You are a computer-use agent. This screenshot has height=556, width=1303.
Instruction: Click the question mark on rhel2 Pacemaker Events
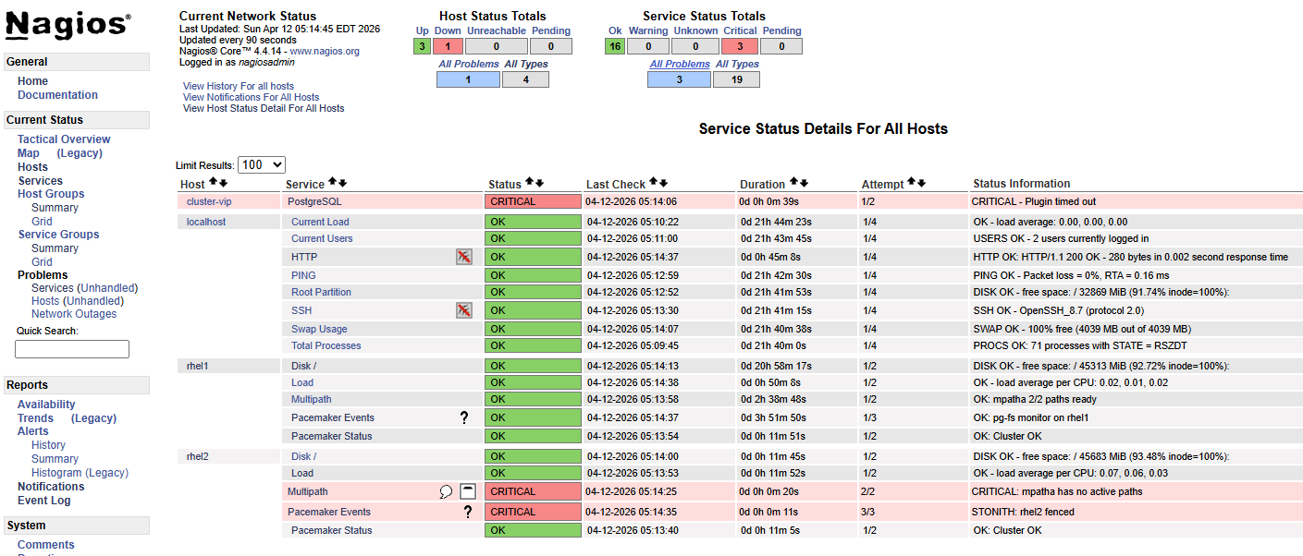click(x=468, y=513)
